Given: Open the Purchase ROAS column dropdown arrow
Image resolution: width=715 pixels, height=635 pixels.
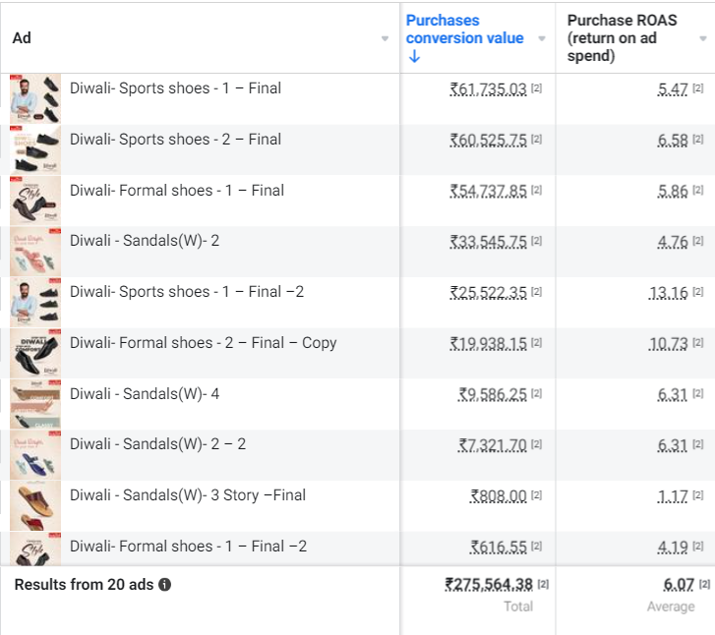Looking at the screenshot, I should 703,38.
